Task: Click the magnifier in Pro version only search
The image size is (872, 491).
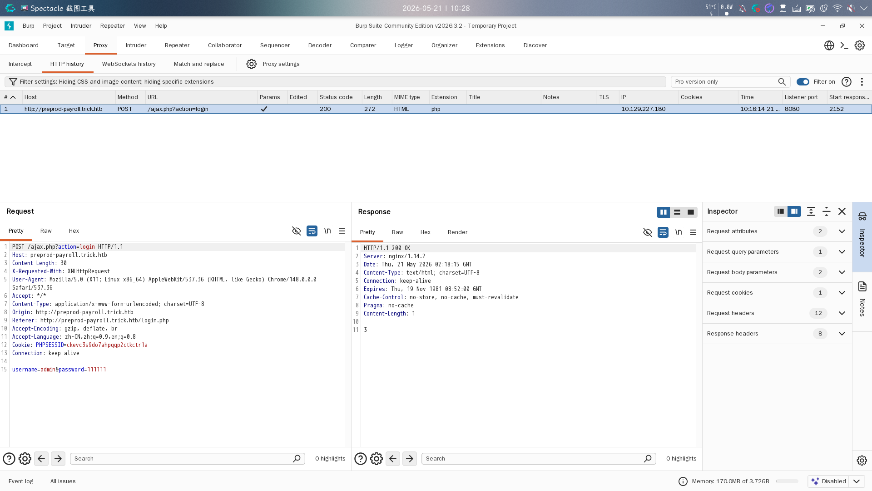Action: coord(782,82)
